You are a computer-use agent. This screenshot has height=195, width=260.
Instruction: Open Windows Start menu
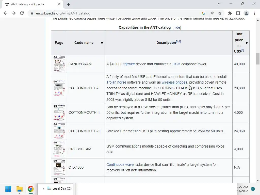[x=8, y=189]
